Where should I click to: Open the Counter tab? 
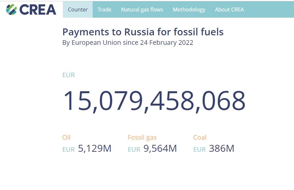[78, 9]
